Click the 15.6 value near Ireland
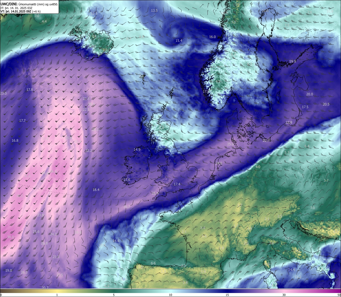Image resolution: width=341 pixels, height=297 pixels. tap(127, 180)
